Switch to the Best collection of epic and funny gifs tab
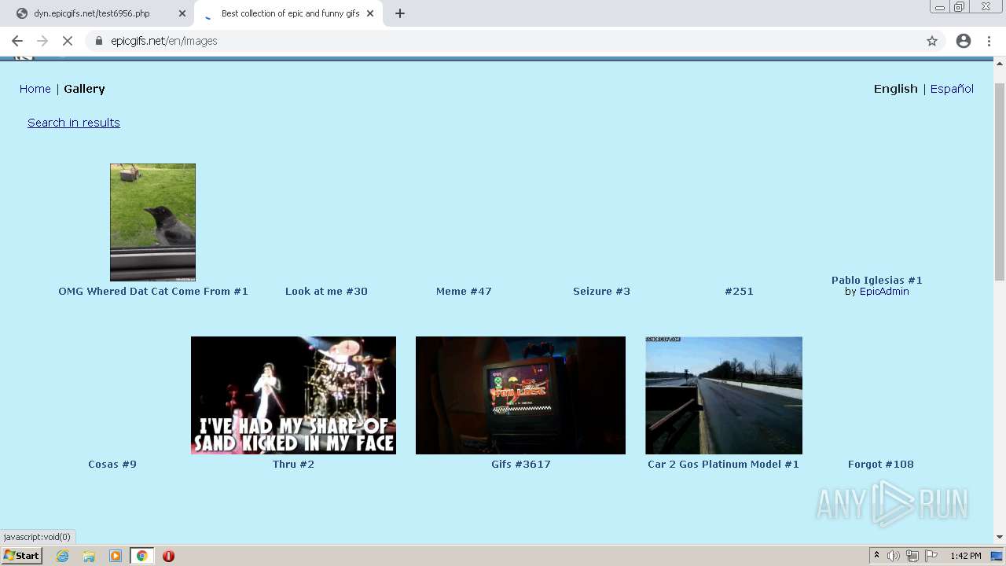This screenshot has width=1006, height=566. (x=290, y=13)
